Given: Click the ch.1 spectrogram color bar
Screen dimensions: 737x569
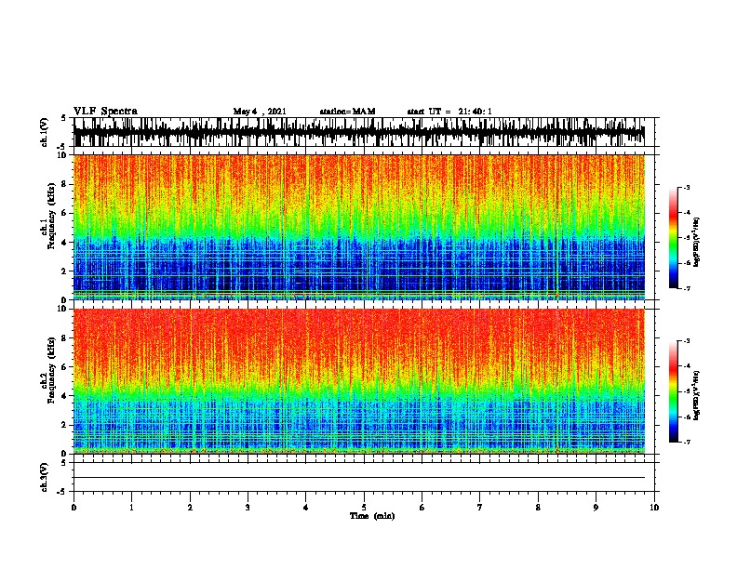Looking at the screenshot, I should tap(673, 238).
